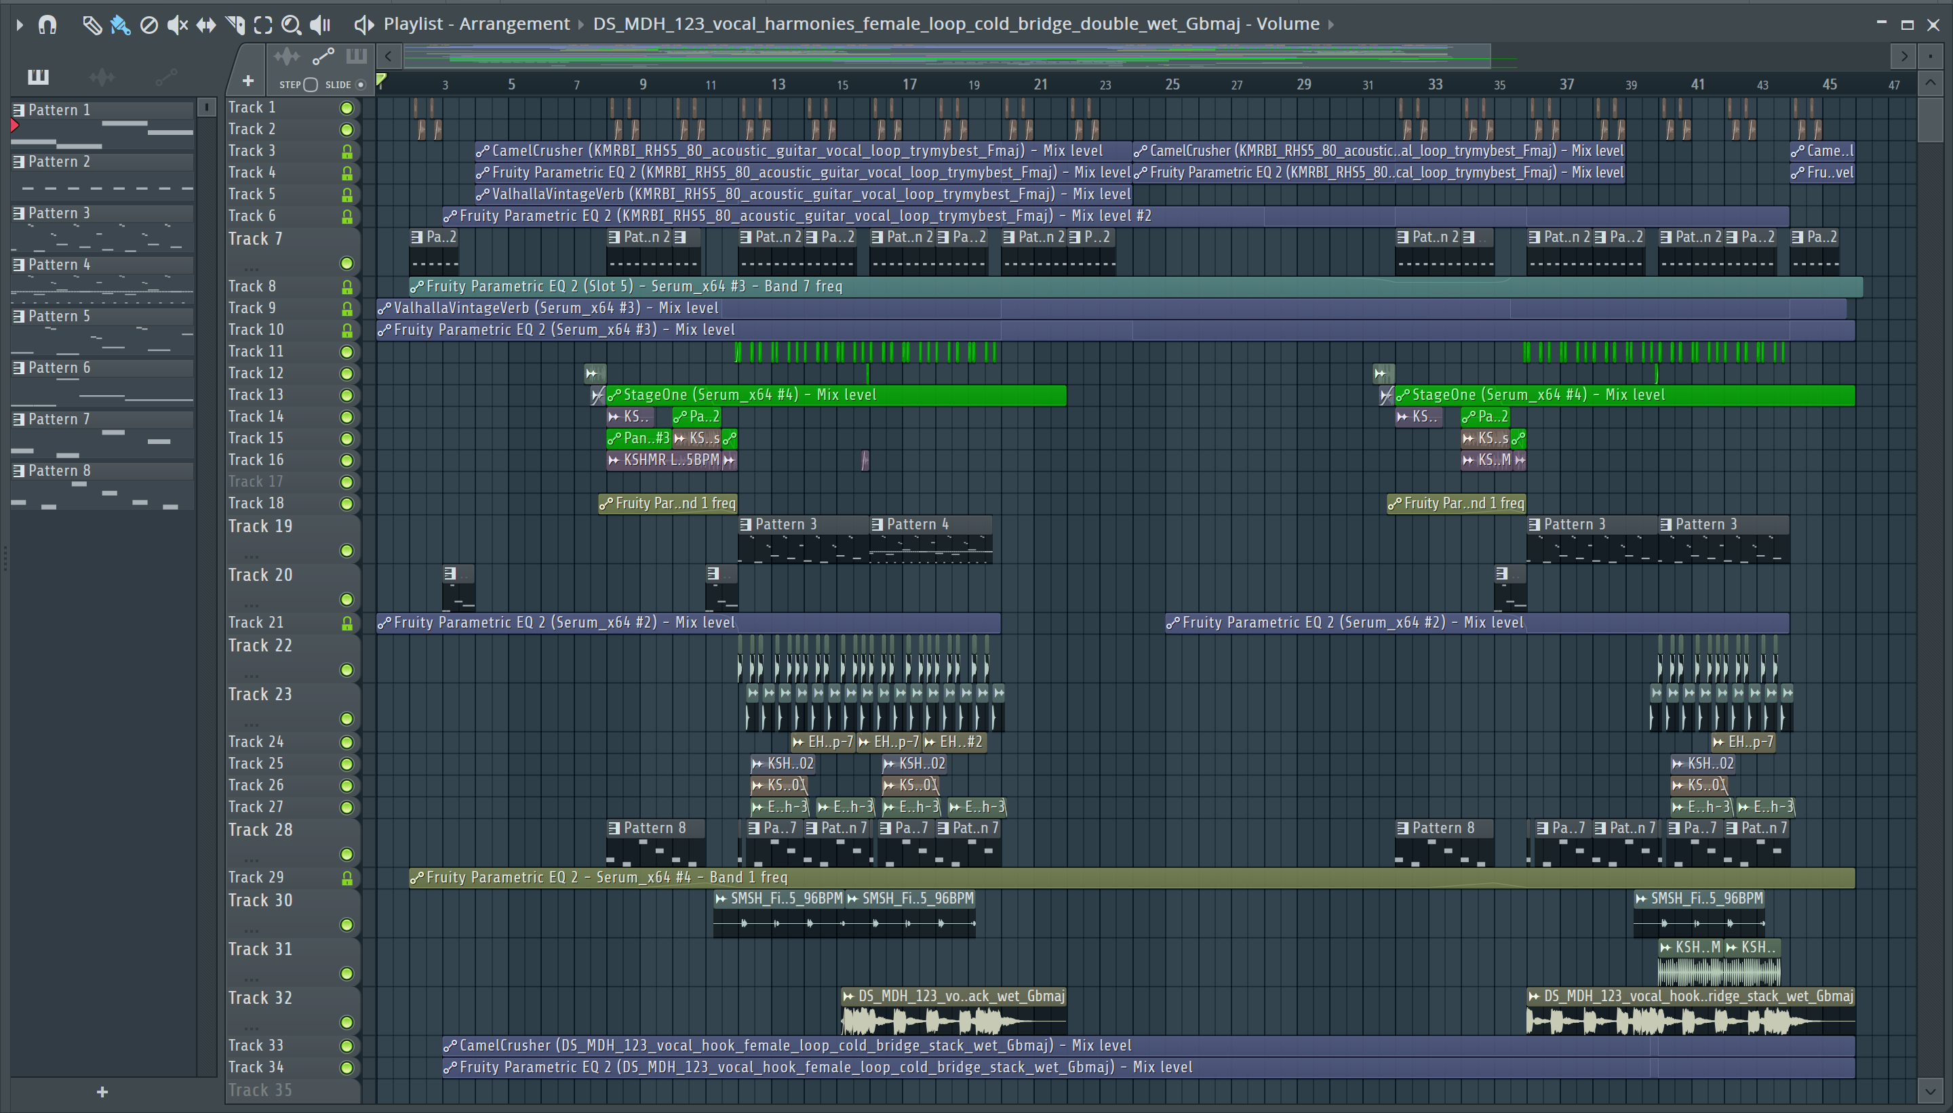1953x1113 pixels.
Task: Select the Slice tool
Action: (x=235, y=24)
